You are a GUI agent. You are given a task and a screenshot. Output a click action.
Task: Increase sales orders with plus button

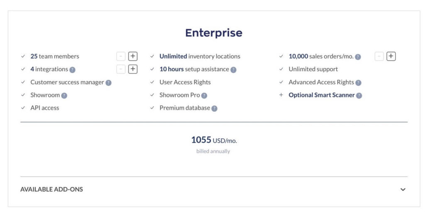point(391,56)
